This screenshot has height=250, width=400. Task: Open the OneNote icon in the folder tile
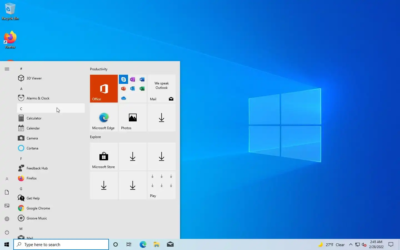point(133,79)
